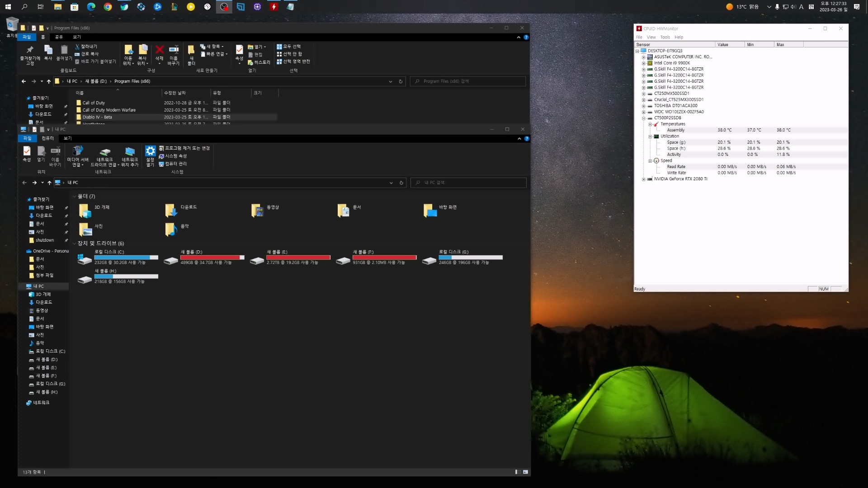The width and height of the screenshot is (868, 488).
Task: Click the search box in My PC window
Action: click(468, 183)
